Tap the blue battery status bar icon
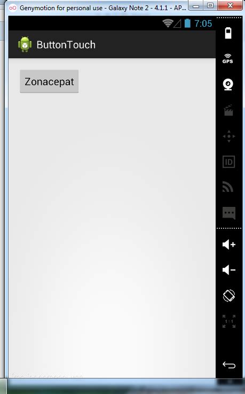Viewport: 245px width, 394px height. pos(187,24)
